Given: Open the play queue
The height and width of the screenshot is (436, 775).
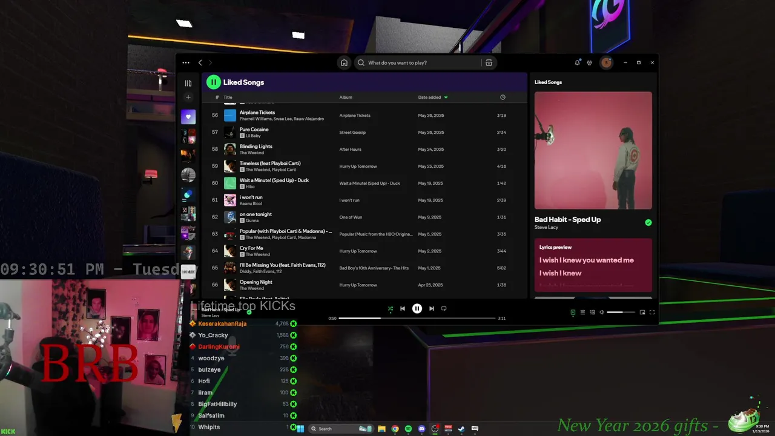Looking at the screenshot, I should (x=582, y=312).
